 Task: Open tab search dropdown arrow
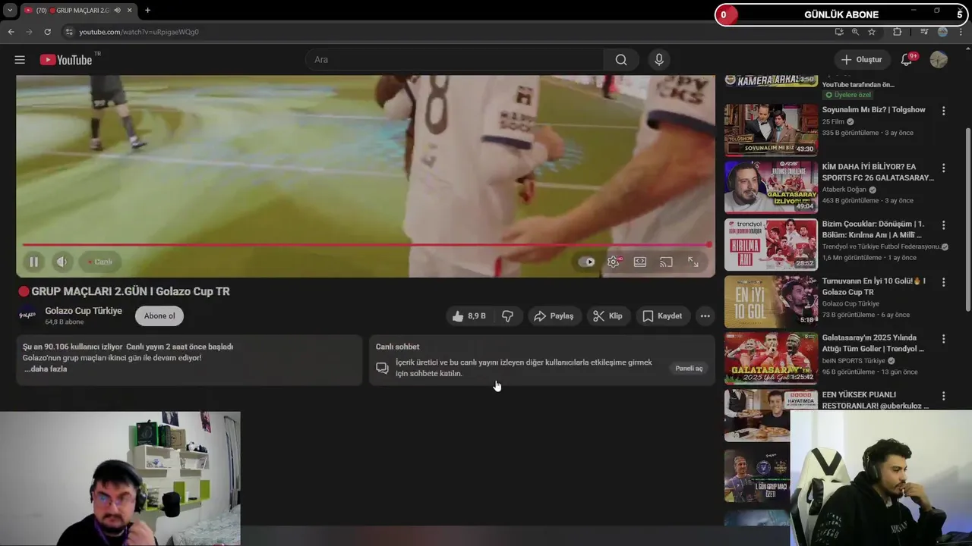coord(9,10)
